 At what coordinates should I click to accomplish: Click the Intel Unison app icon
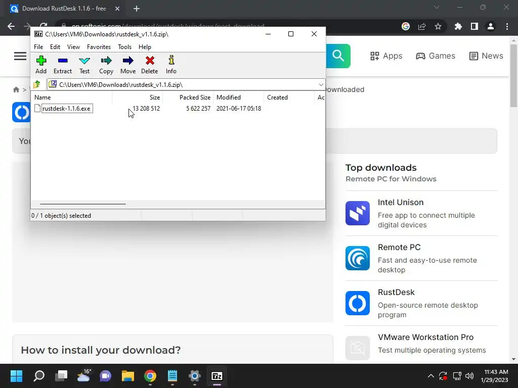point(358,213)
